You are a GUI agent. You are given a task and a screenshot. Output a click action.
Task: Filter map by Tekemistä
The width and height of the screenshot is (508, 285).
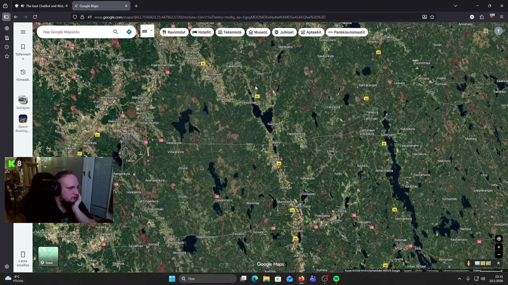(230, 32)
